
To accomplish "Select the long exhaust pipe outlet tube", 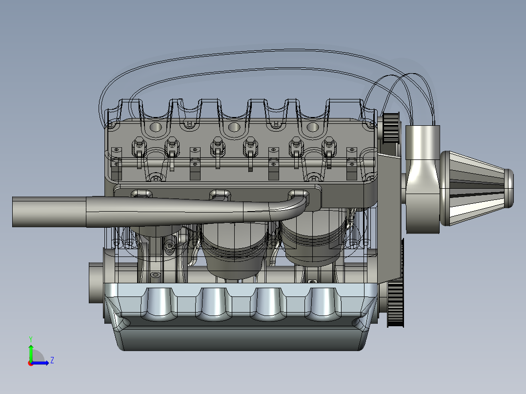I will coord(49,212).
